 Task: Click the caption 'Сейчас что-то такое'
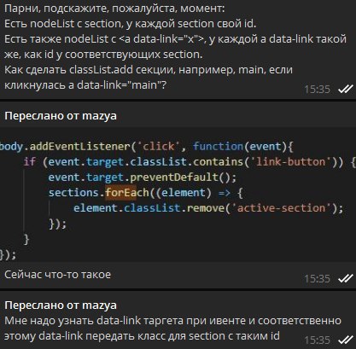(x=58, y=275)
